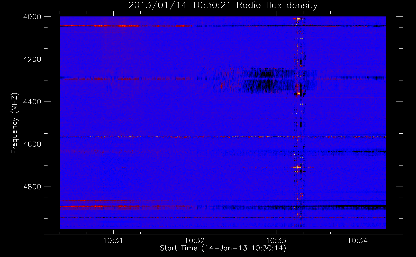Click the red emission band near 4040 MHz
The width and height of the screenshot is (416, 257).
coord(126,26)
